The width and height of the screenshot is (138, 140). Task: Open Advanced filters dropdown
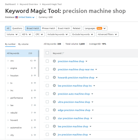click(107, 34)
